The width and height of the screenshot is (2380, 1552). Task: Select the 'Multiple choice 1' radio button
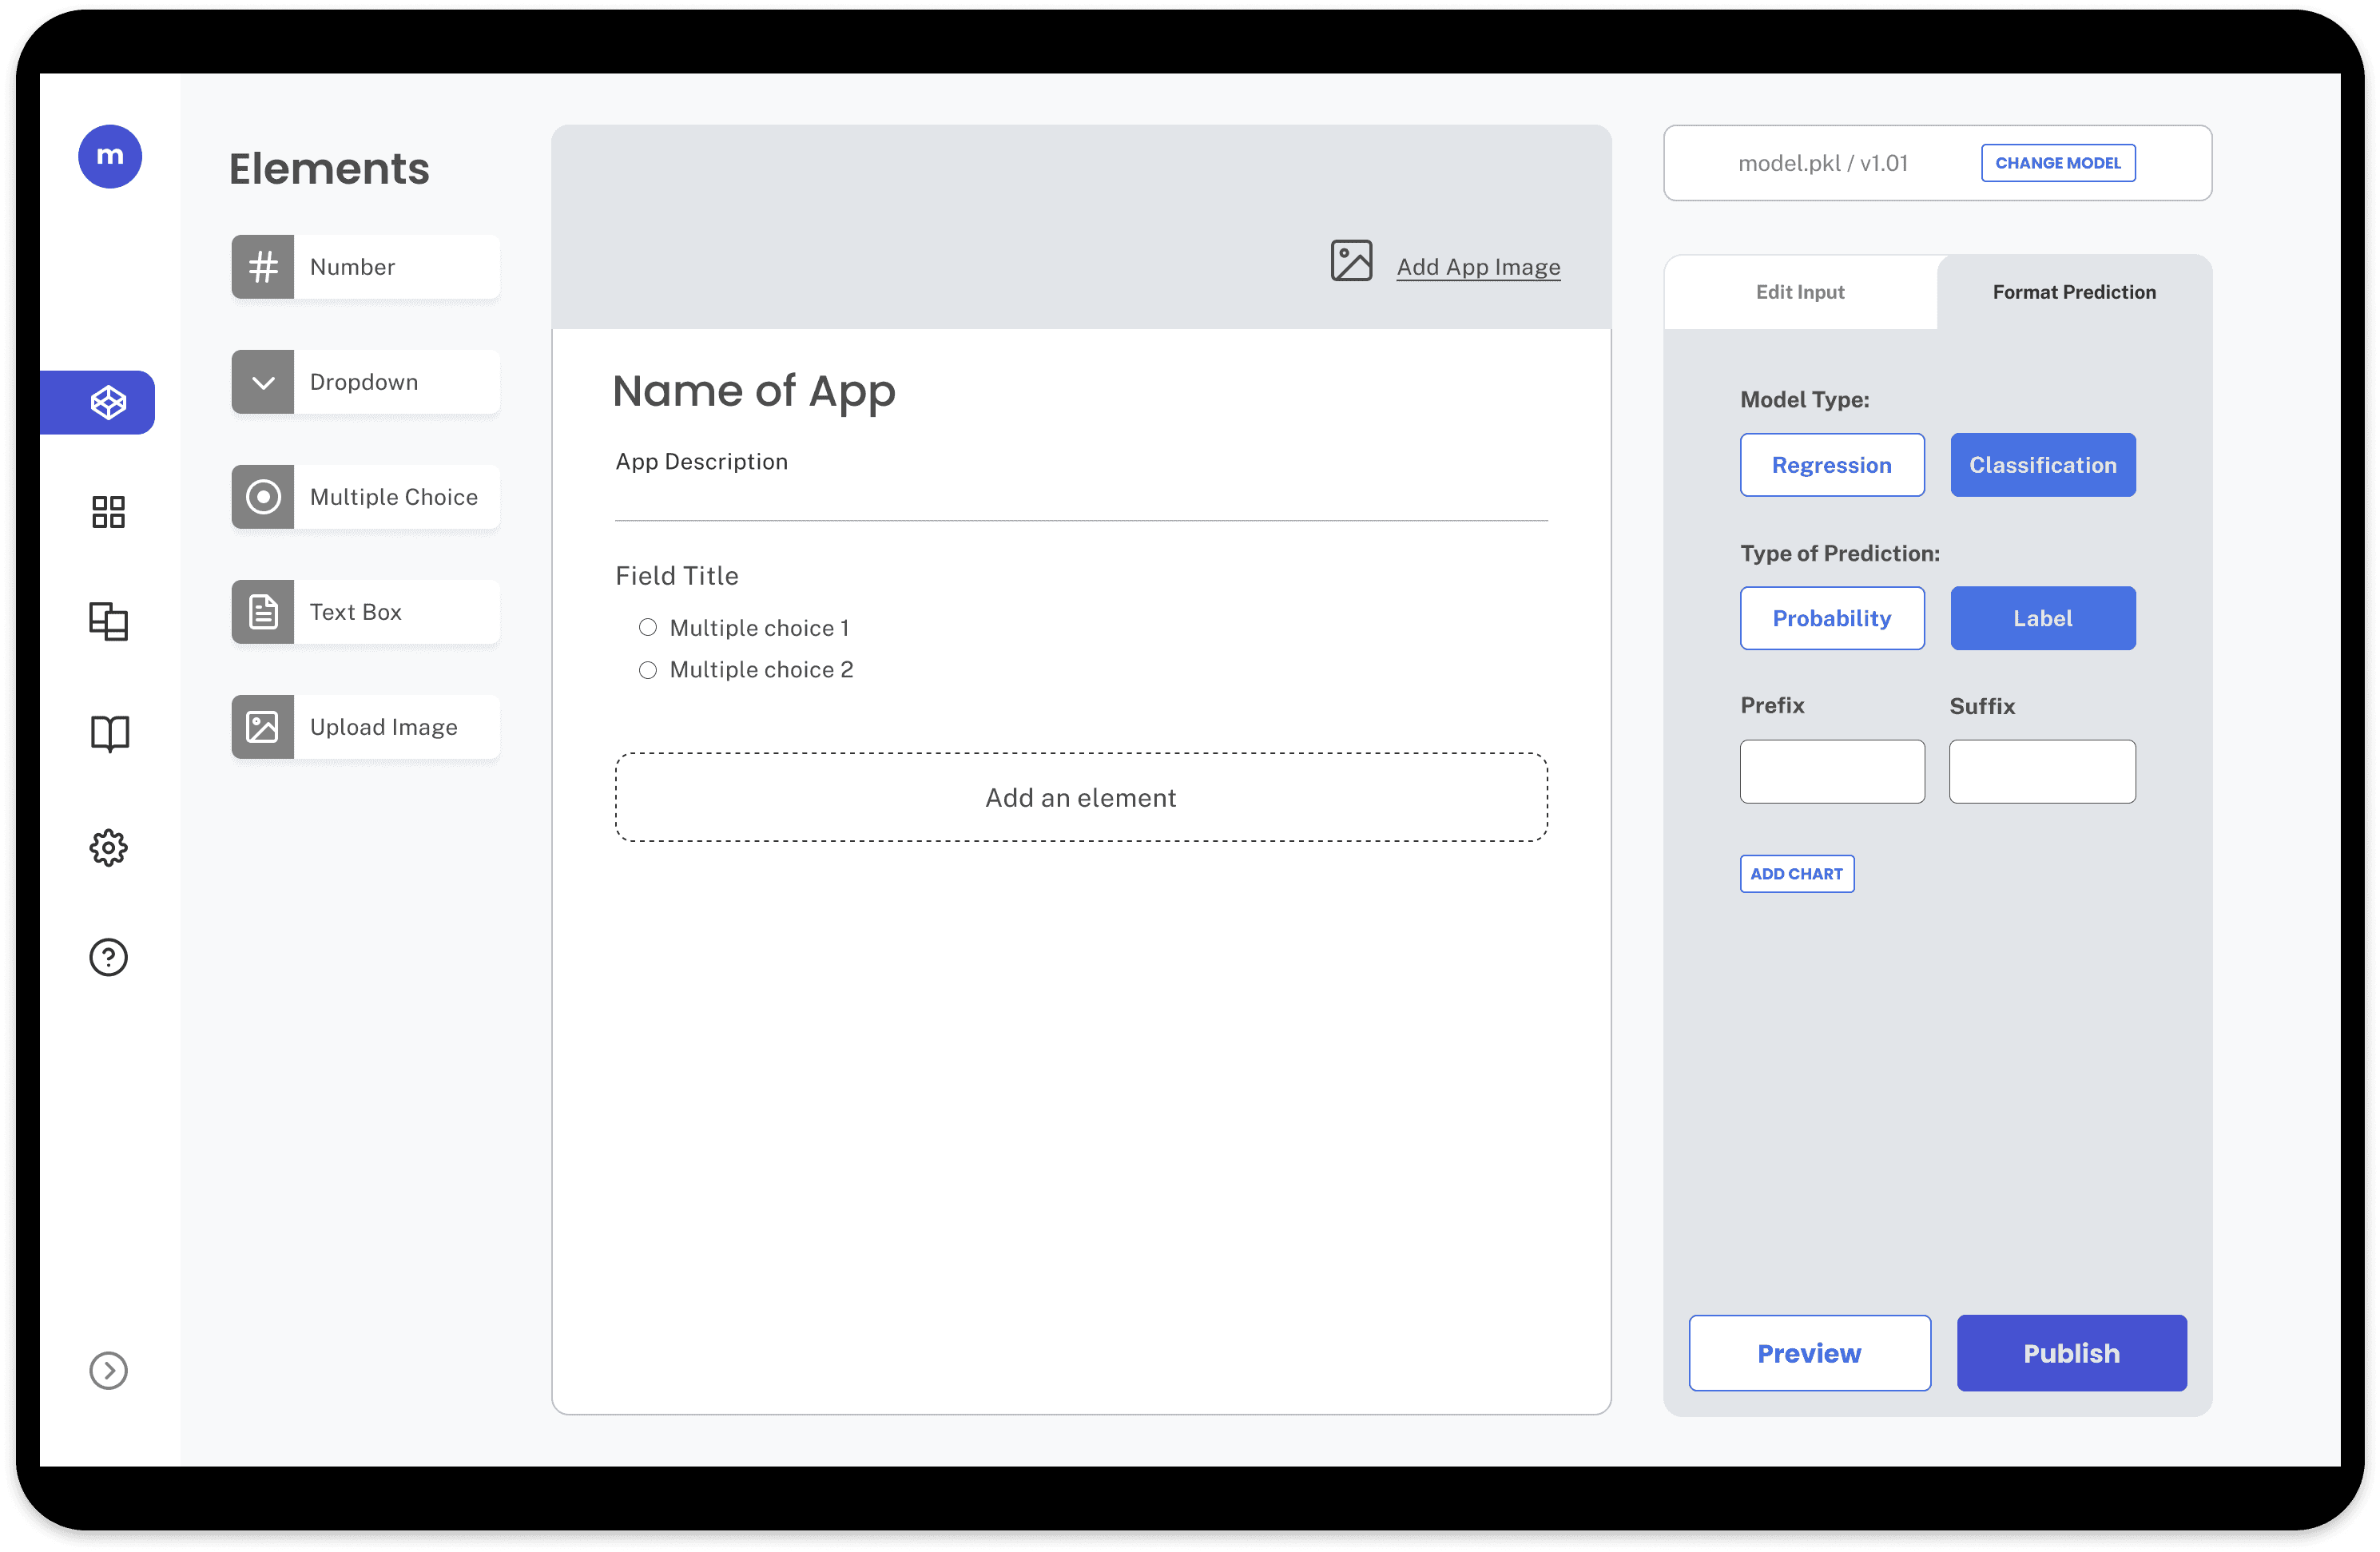pyautogui.click(x=648, y=628)
